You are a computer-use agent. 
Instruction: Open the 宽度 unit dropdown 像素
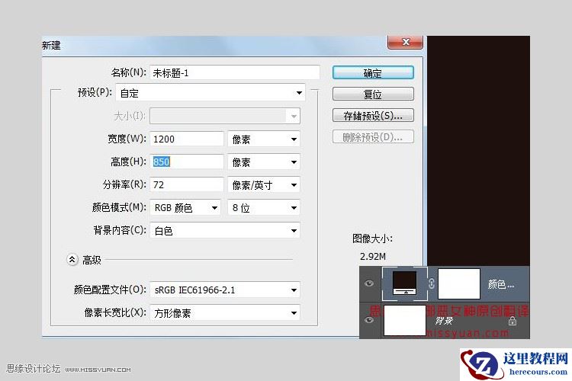click(x=264, y=139)
